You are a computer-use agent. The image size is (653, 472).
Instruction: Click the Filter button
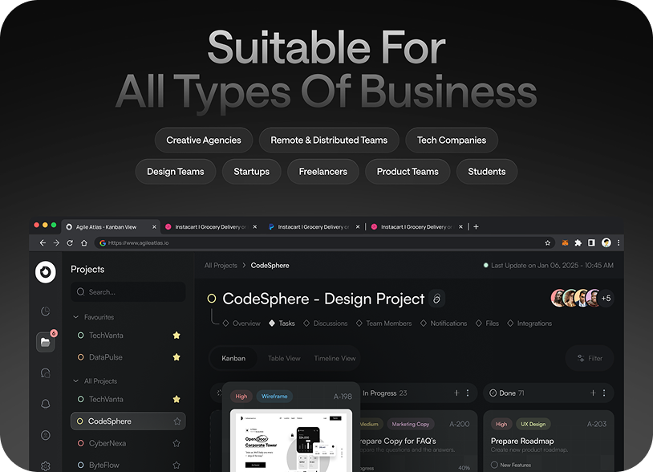[x=590, y=358]
